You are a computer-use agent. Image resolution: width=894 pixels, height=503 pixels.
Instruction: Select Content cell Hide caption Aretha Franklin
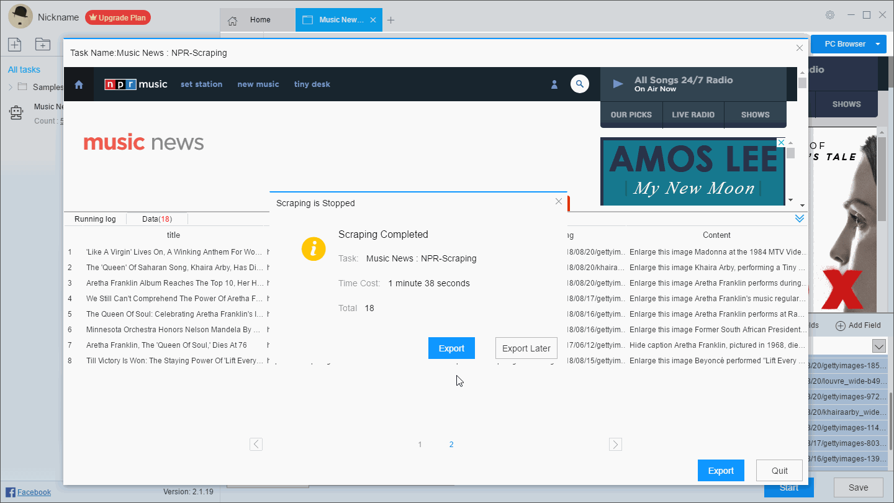click(717, 345)
